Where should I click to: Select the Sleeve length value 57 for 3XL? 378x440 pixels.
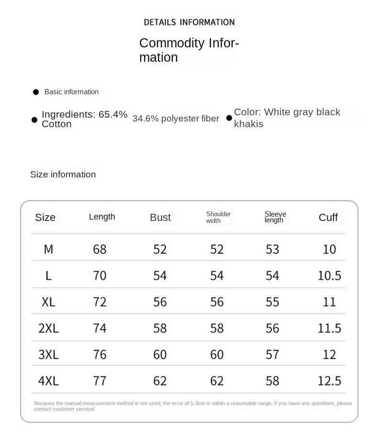(x=272, y=354)
